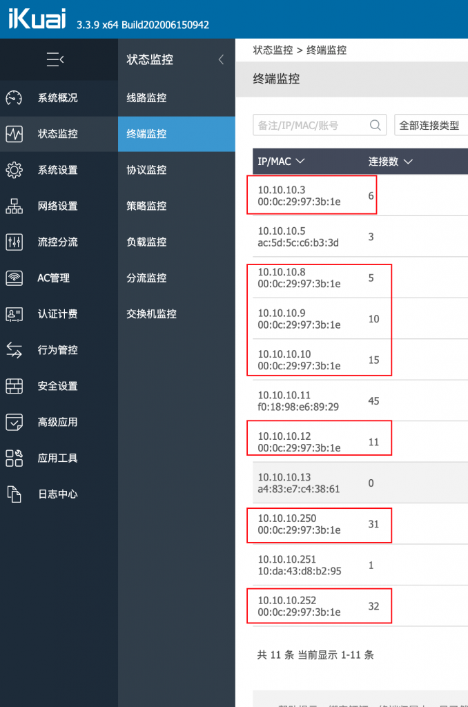Click the 高级应用 checkmark icon
This screenshot has width=468, height=707.
14,422
